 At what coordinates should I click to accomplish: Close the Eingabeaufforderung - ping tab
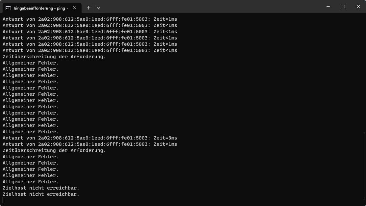click(x=74, y=8)
